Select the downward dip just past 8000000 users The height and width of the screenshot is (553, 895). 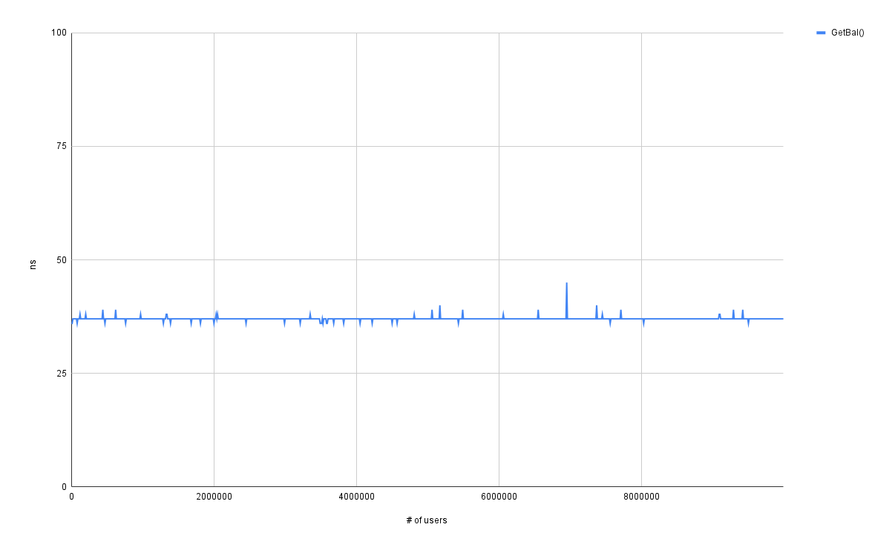coord(643,324)
